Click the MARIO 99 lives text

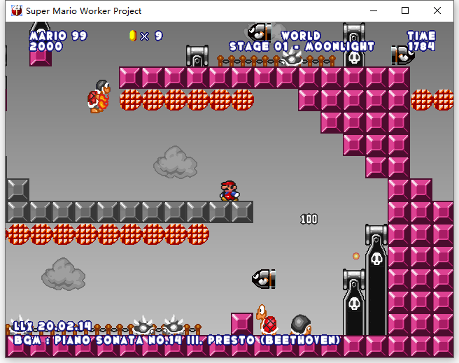[58, 36]
